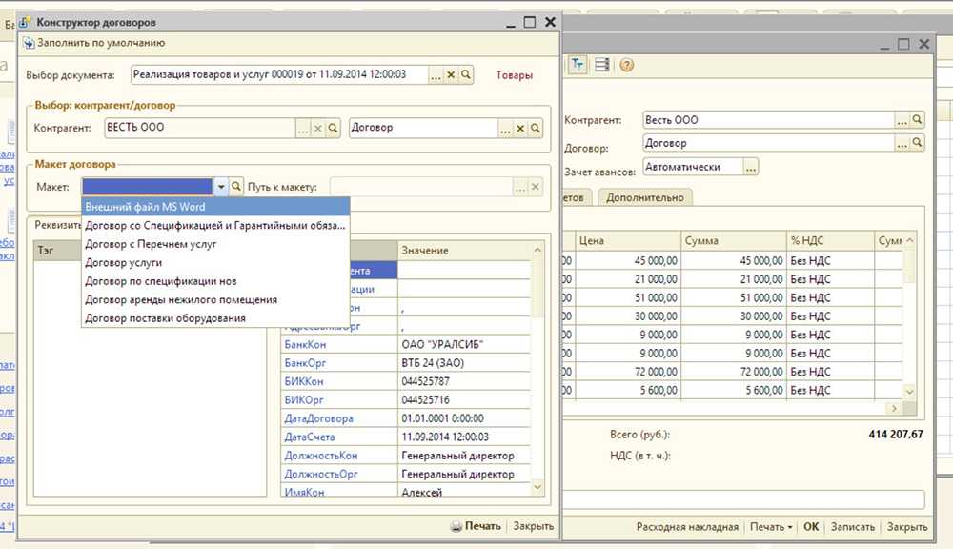Open help via question mark icon
Screen dimensions: 953x549
[x=627, y=65]
